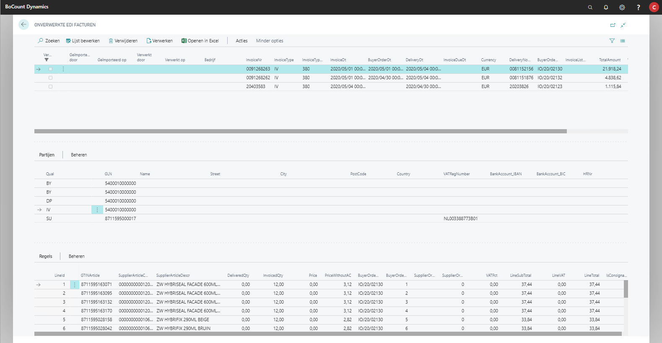Open Beheren menu in Partijen section
This screenshot has height=343, width=662.
click(x=79, y=155)
